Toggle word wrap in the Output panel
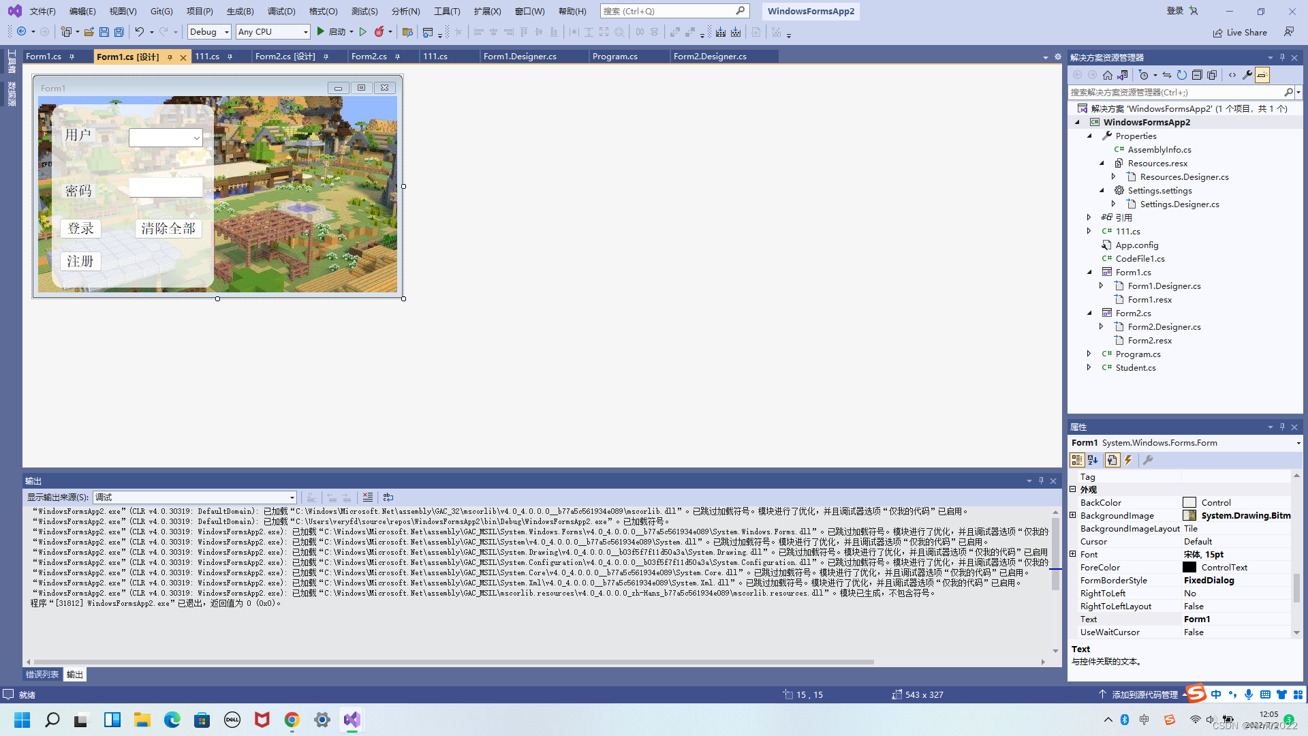The width and height of the screenshot is (1308, 736). tap(388, 497)
